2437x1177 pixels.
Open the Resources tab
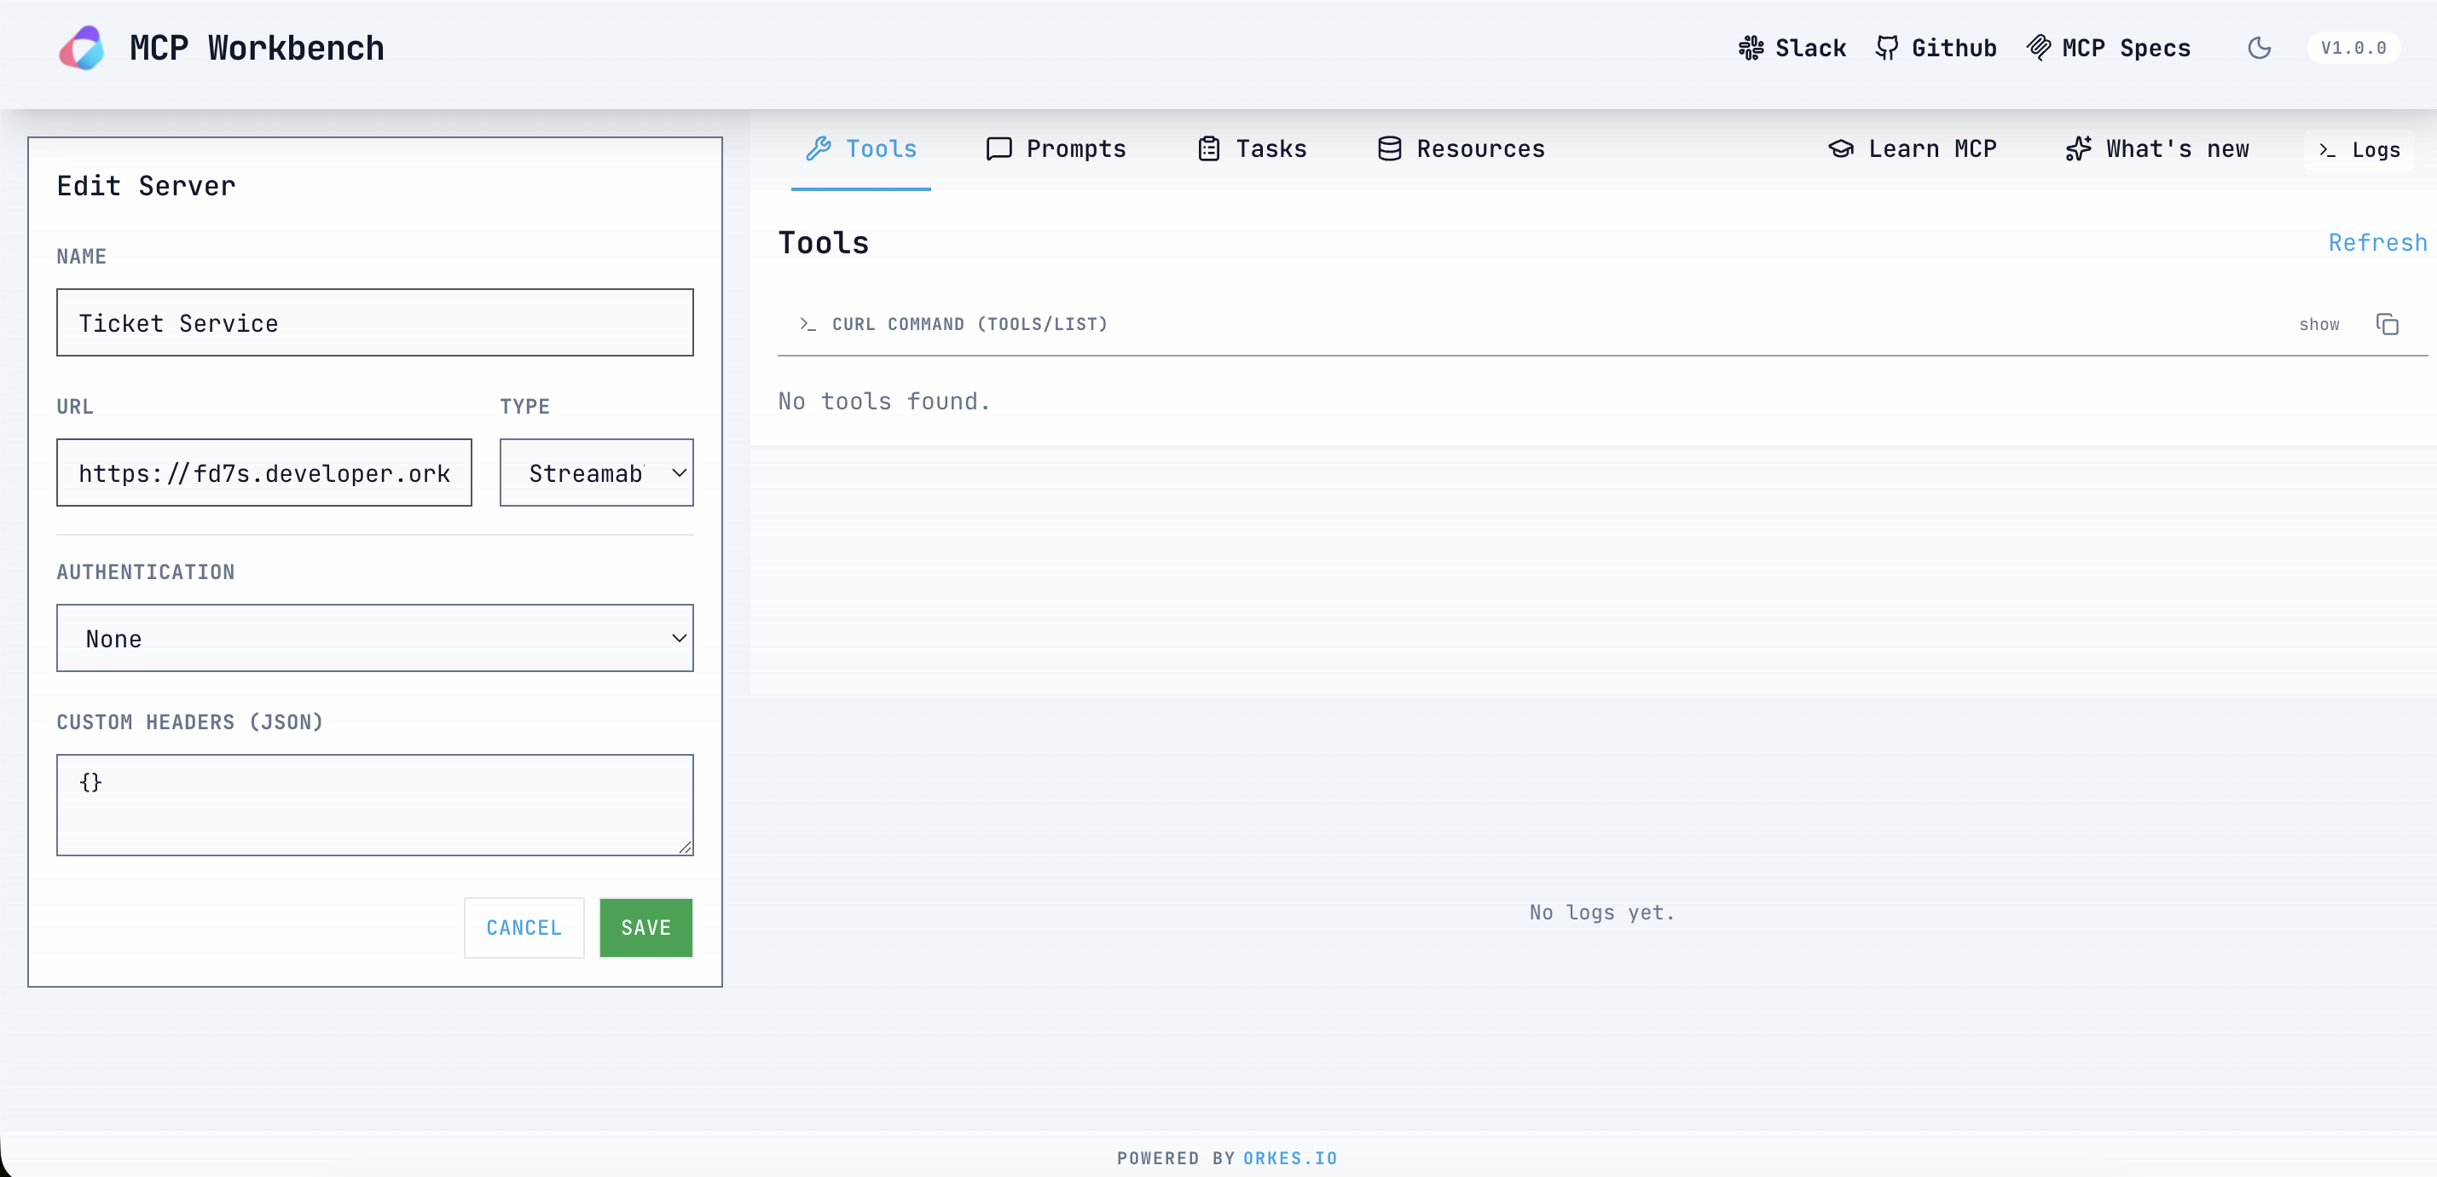point(1460,148)
